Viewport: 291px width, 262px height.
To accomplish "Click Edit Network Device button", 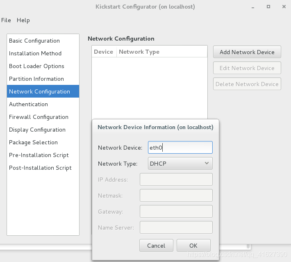I will click(x=247, y=68).
